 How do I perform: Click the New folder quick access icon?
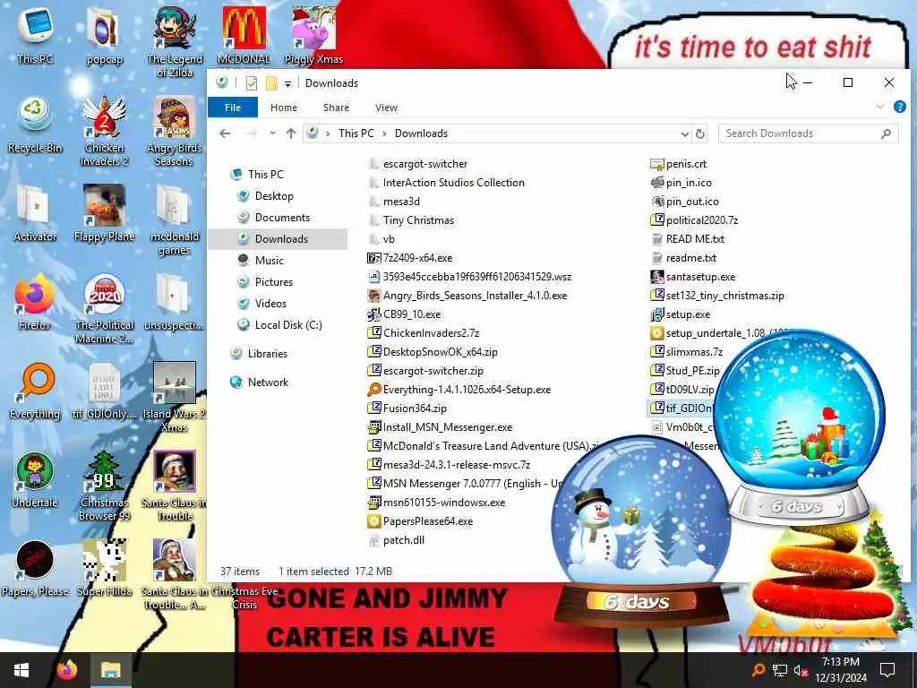(270, 83)
